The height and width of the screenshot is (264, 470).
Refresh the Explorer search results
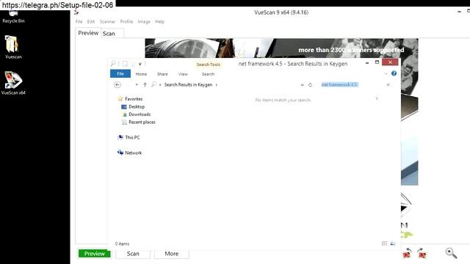click(310, 85)
